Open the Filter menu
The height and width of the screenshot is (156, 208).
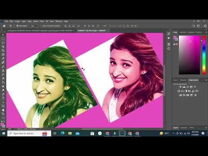(42, 21)
